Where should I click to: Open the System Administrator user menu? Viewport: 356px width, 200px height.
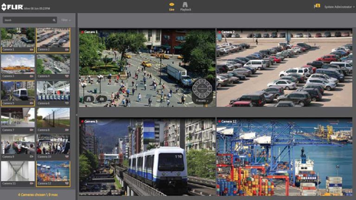coord(339,6)
